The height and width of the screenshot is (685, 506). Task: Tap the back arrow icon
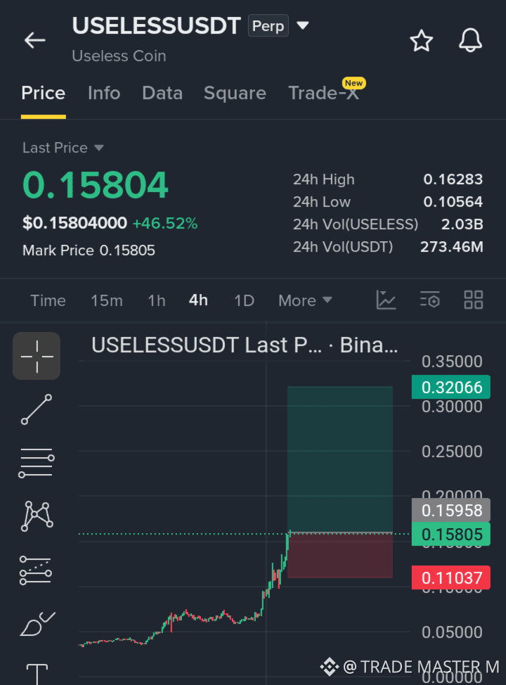[35, 40]
